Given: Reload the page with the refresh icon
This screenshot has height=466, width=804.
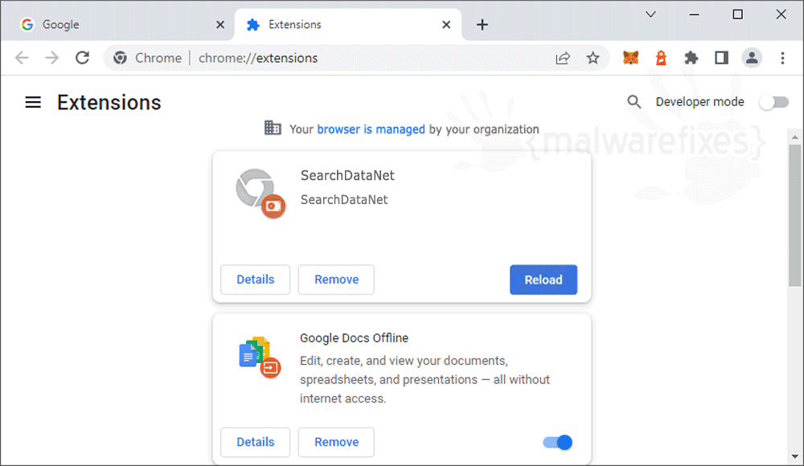Looking at the screenshot, I should pos(83,58).
